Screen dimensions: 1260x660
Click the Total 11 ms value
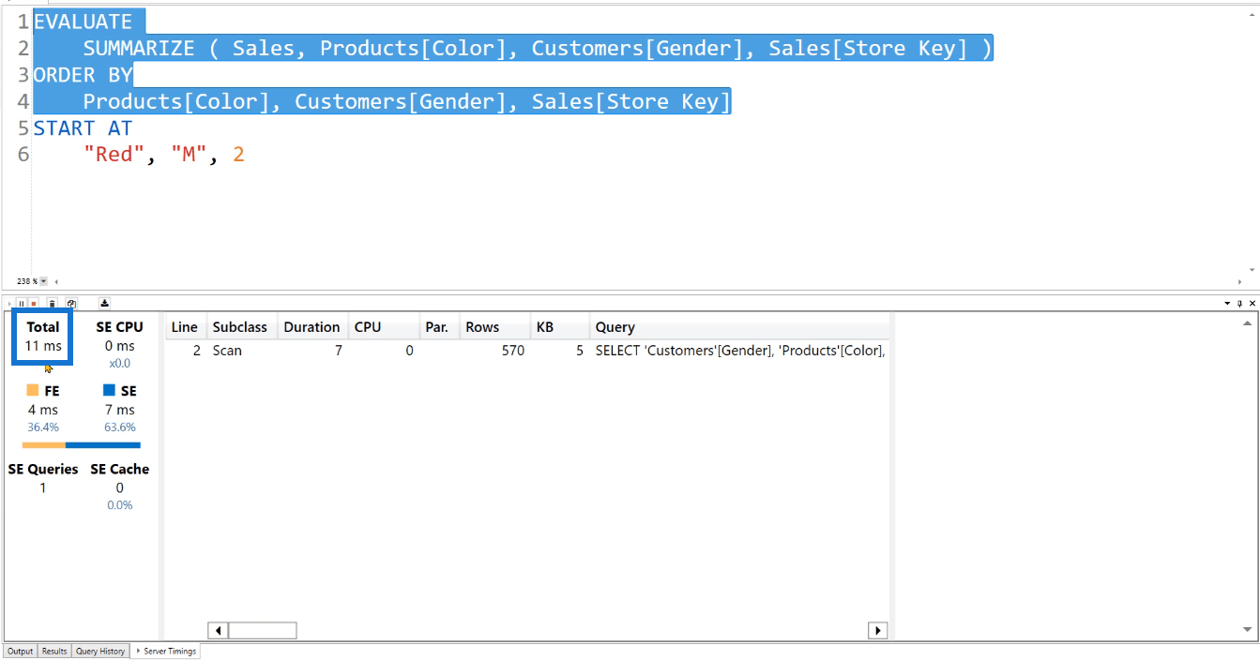click(43, 346)
